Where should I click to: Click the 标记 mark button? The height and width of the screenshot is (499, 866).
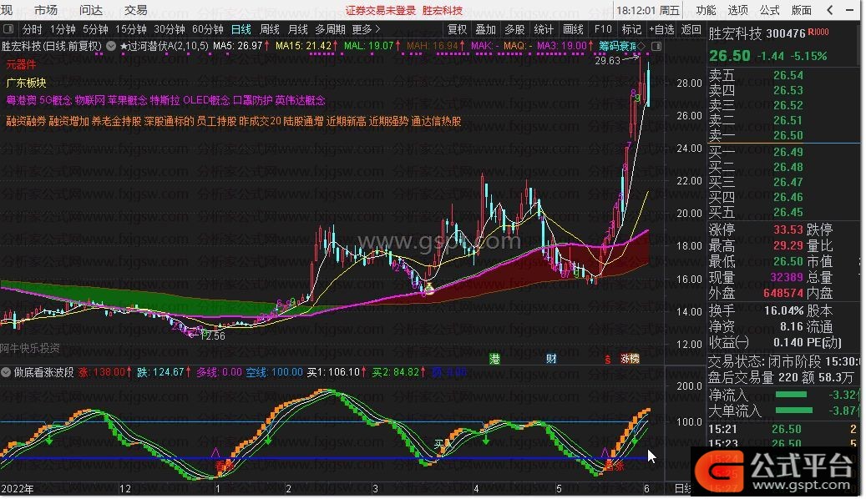[631, 29]
